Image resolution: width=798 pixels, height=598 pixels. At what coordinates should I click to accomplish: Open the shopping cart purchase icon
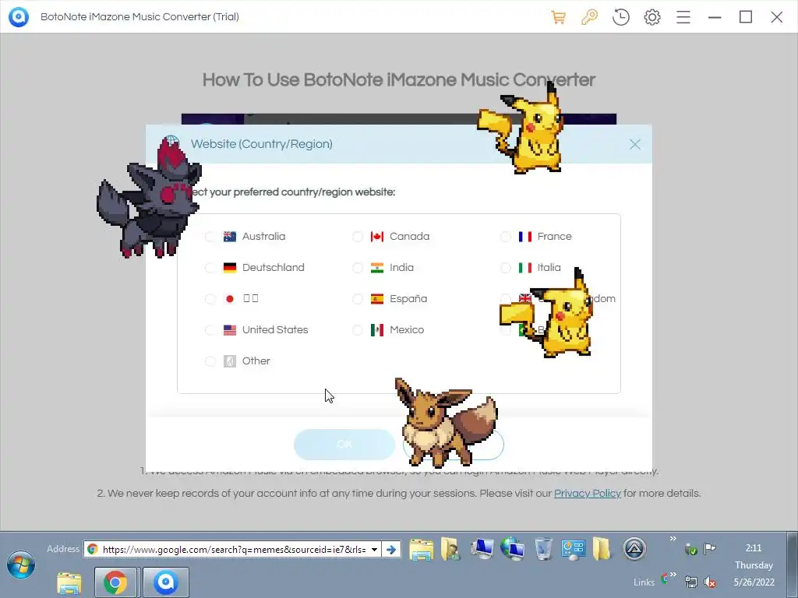(558, 17)
